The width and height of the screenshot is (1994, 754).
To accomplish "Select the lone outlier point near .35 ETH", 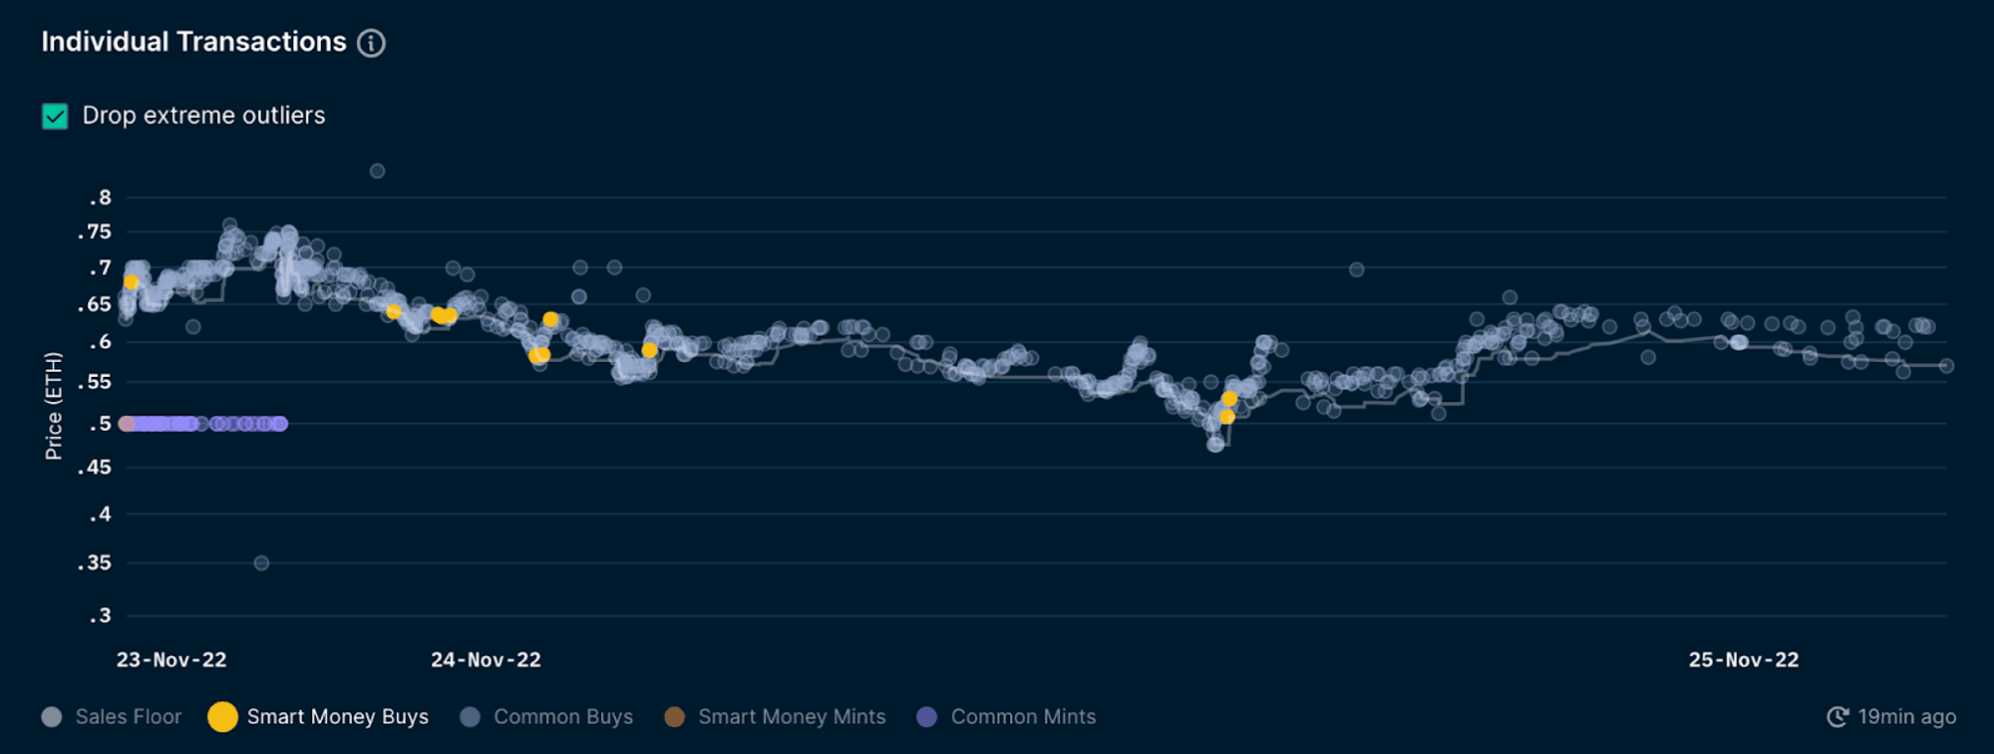I will 261,564.
